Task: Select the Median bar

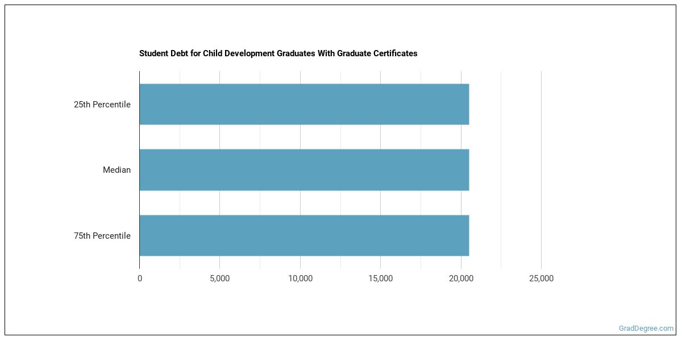Action: click(x=304, y=170)
